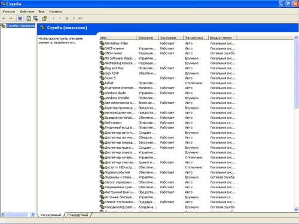299x224 pixels.
Task: Switch to the Расширенный tab
Action: [x=51, y=215]
